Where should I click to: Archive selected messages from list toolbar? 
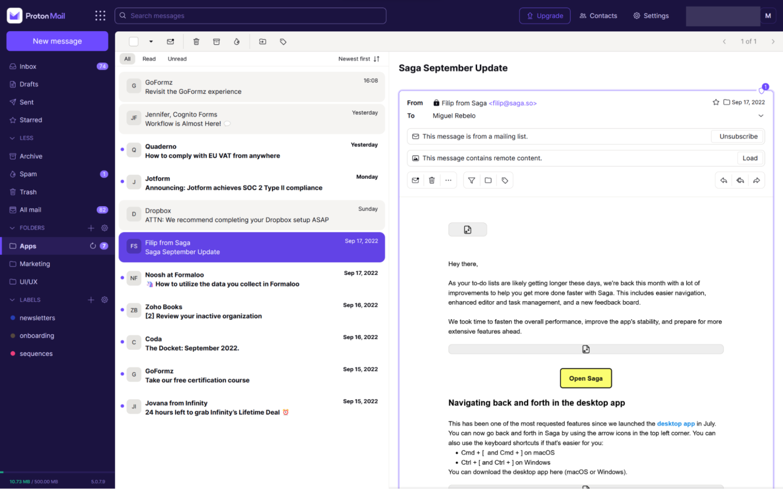(x=216, y=41)
